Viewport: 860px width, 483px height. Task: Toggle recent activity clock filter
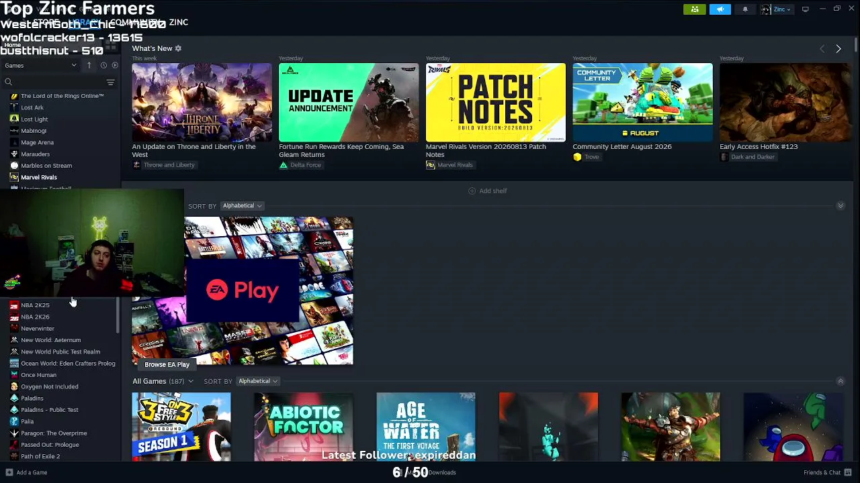103,65
